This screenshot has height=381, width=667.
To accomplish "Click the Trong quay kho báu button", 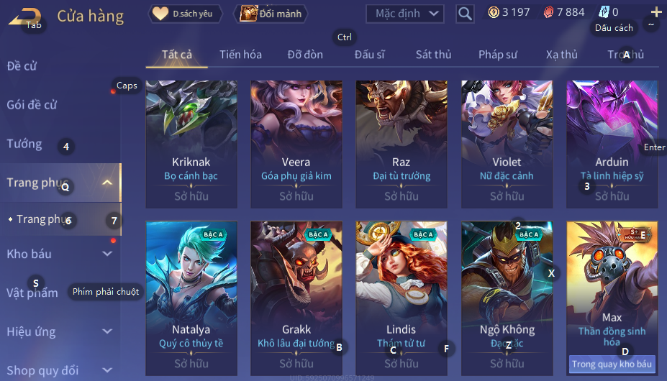I will tap(612, 364).
